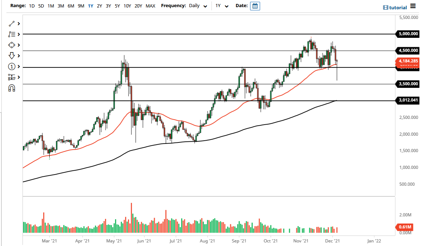Select the 1D range button
The height and width of the screenshot is (246, 423).
pyautogui.click(x=31, y=6)
